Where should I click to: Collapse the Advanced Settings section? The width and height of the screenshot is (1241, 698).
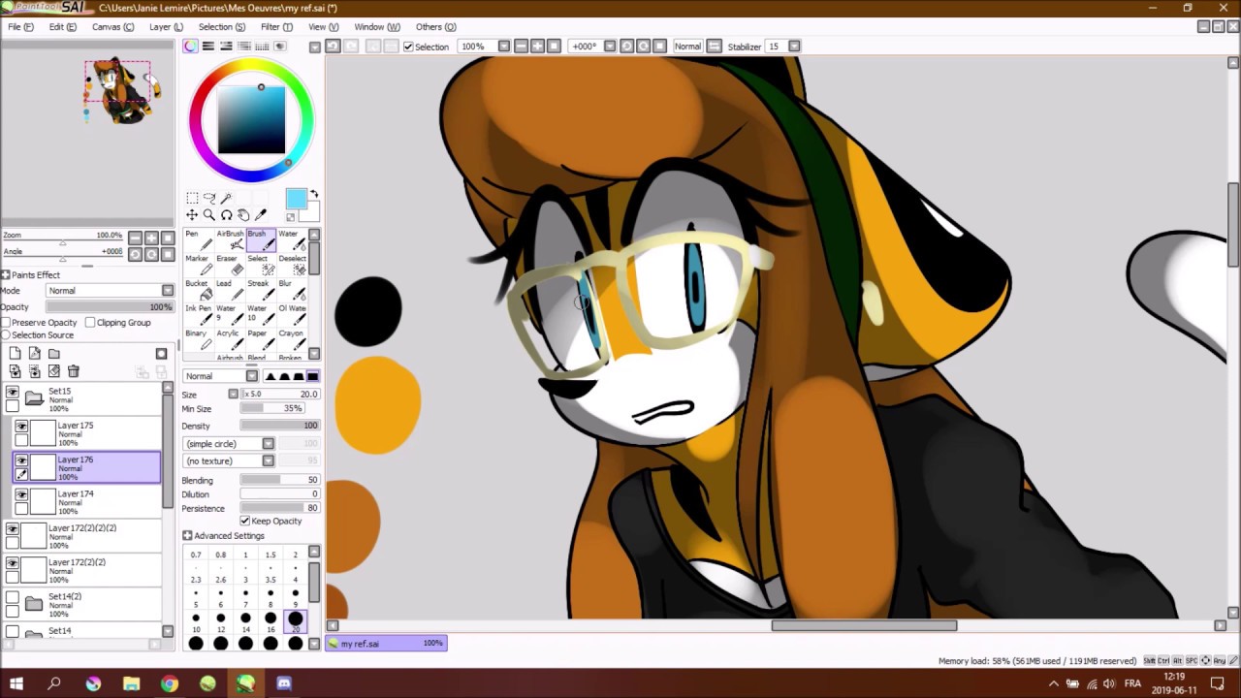coord(187,536)
